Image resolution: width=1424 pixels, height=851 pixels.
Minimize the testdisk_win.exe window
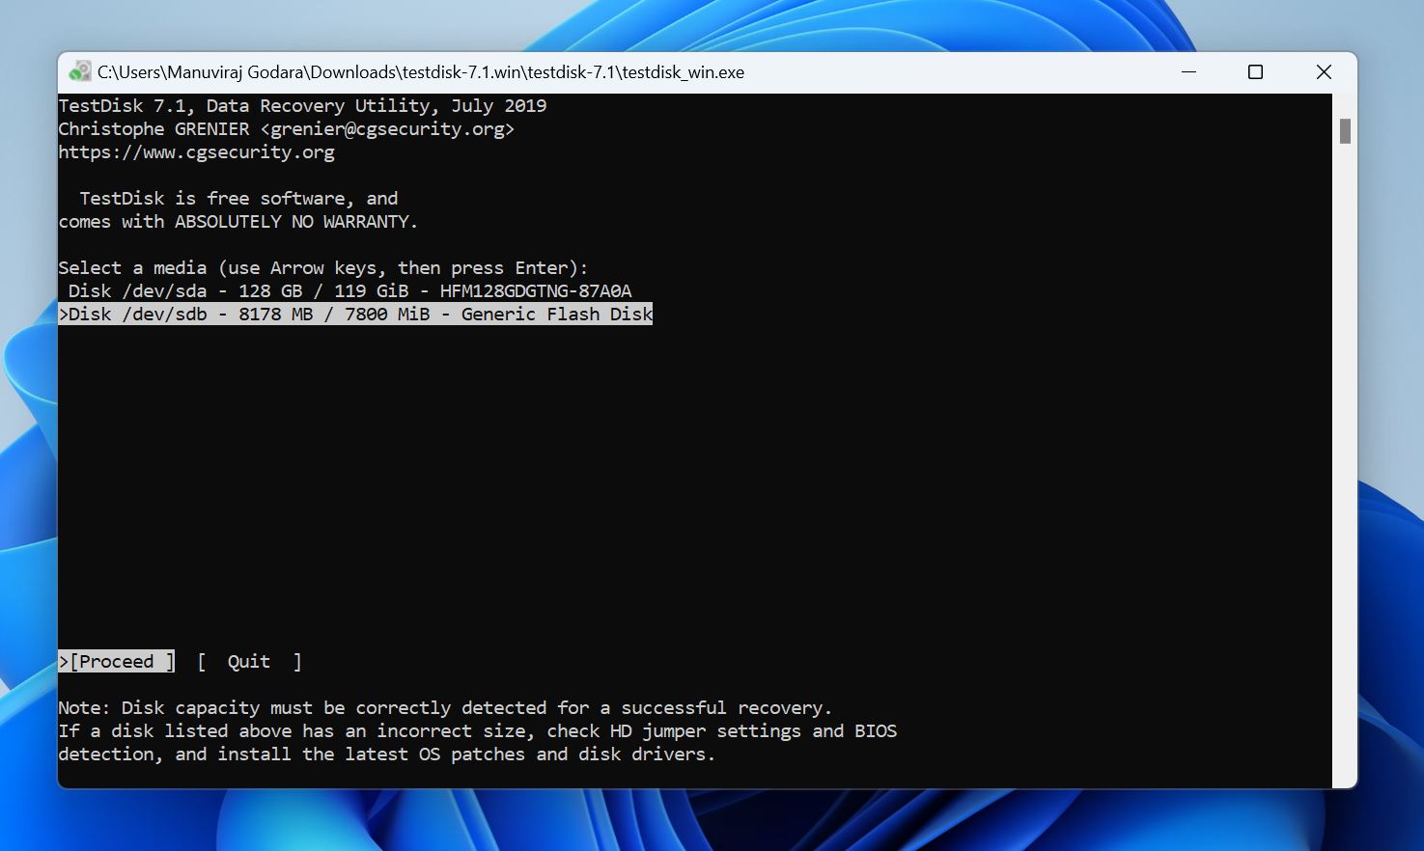coord(1188,72)
